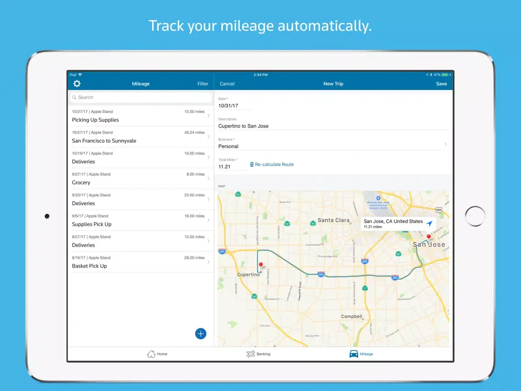The height and width of the screenshot is (391, 521).
Task: Open settings with the gear icon
Action: click(x=77, y=84)
